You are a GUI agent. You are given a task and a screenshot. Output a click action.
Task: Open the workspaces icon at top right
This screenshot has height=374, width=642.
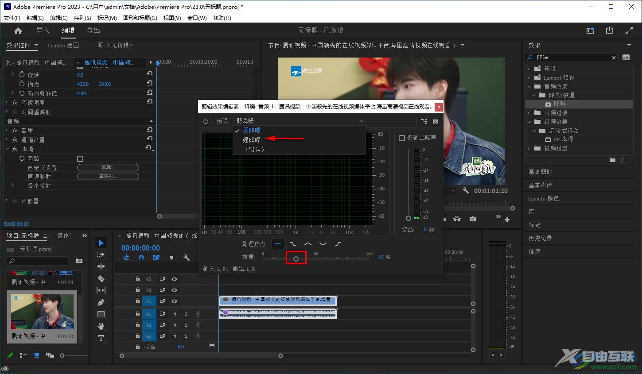tap(590, 31)
